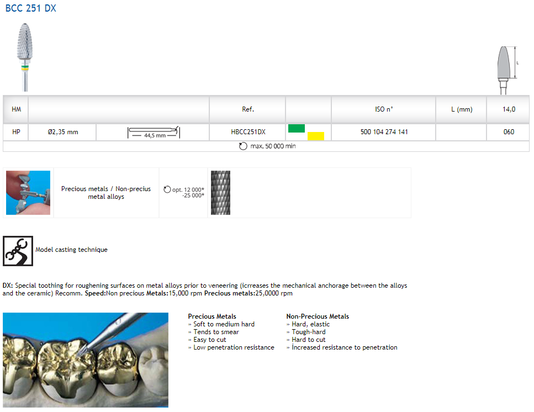This screenshot has height=412, width=534.
Task: Click the max. 50 000 rotation icon
Action: click(x=242, y=146)
